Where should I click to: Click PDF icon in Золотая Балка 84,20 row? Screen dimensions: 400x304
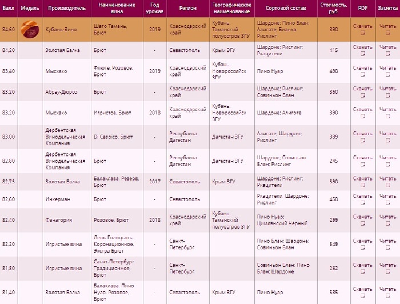pos(362,54)
